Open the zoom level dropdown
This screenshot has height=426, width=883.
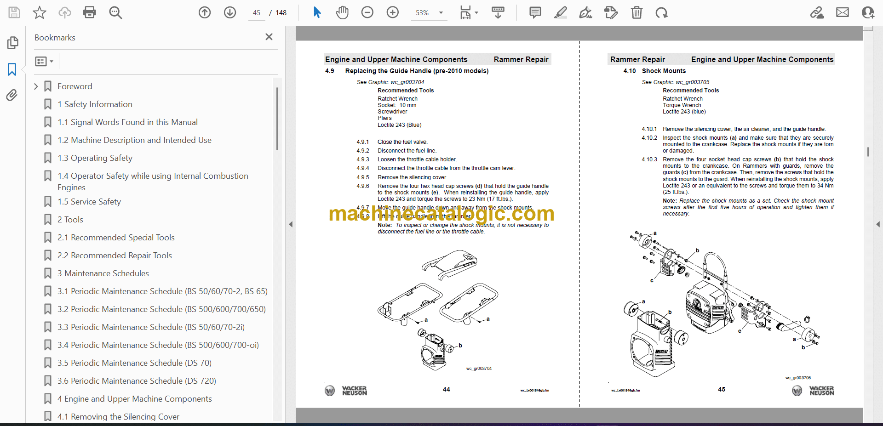coord(441,13)
